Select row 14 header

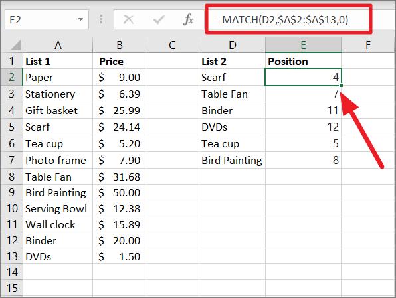11,272
